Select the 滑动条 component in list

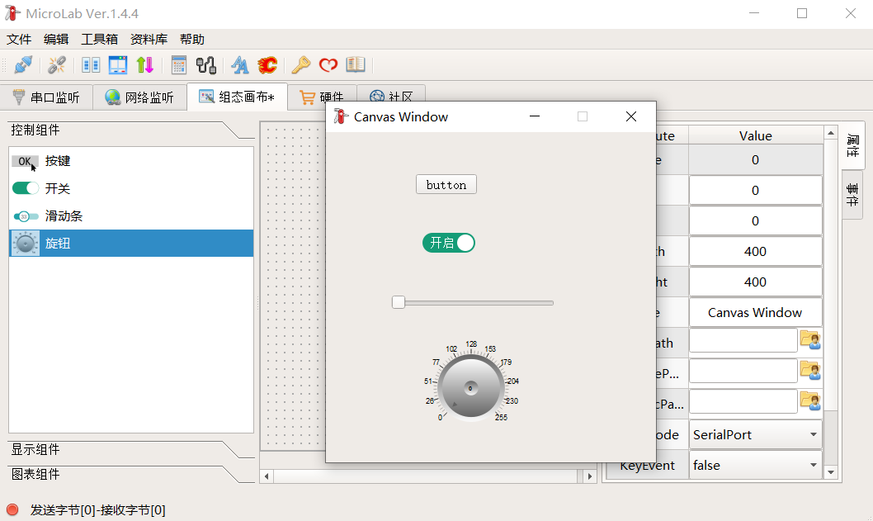click(131, 216)
